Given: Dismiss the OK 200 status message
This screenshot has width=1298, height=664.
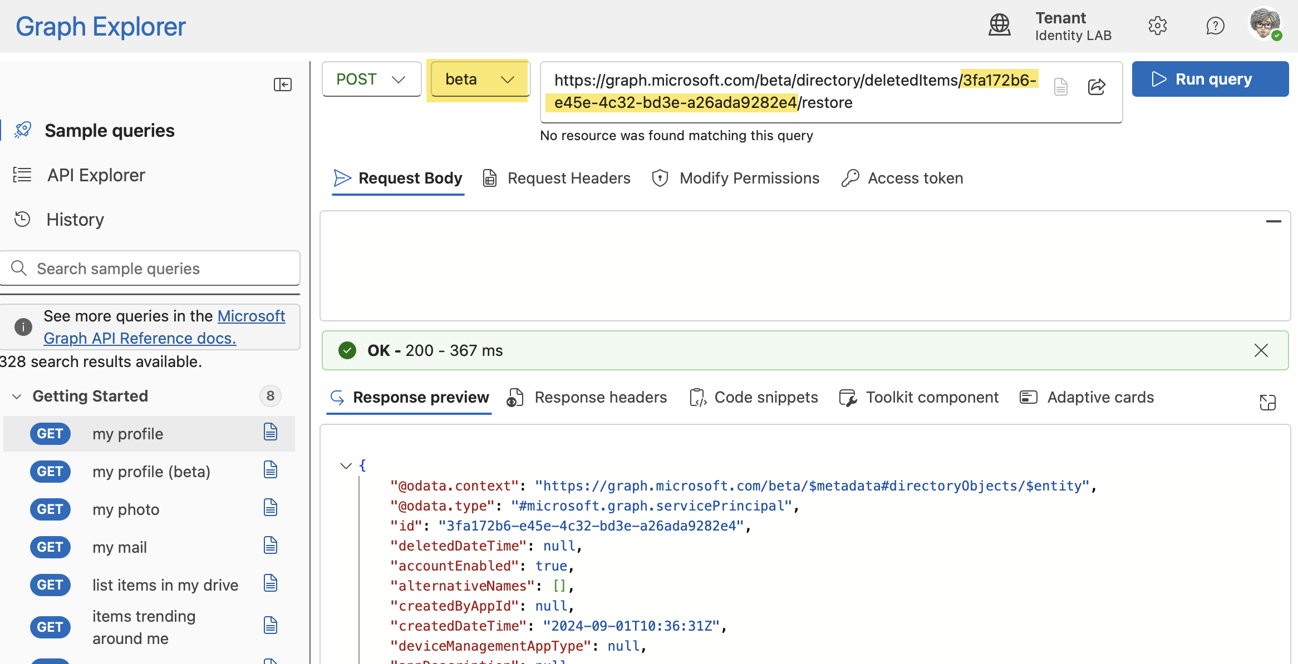Looking at the screenshot, I should [x=1261, y=350].
